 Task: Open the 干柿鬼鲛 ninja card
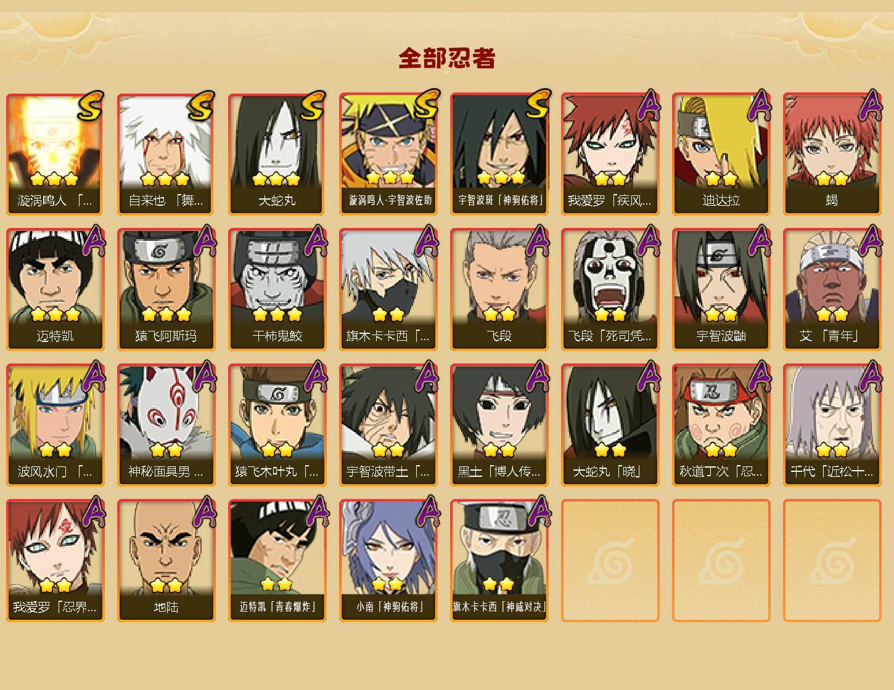tap(277, 290)
